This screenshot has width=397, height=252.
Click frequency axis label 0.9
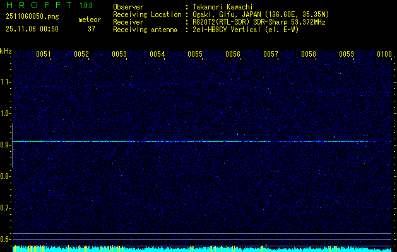click(x=4, y=145)
